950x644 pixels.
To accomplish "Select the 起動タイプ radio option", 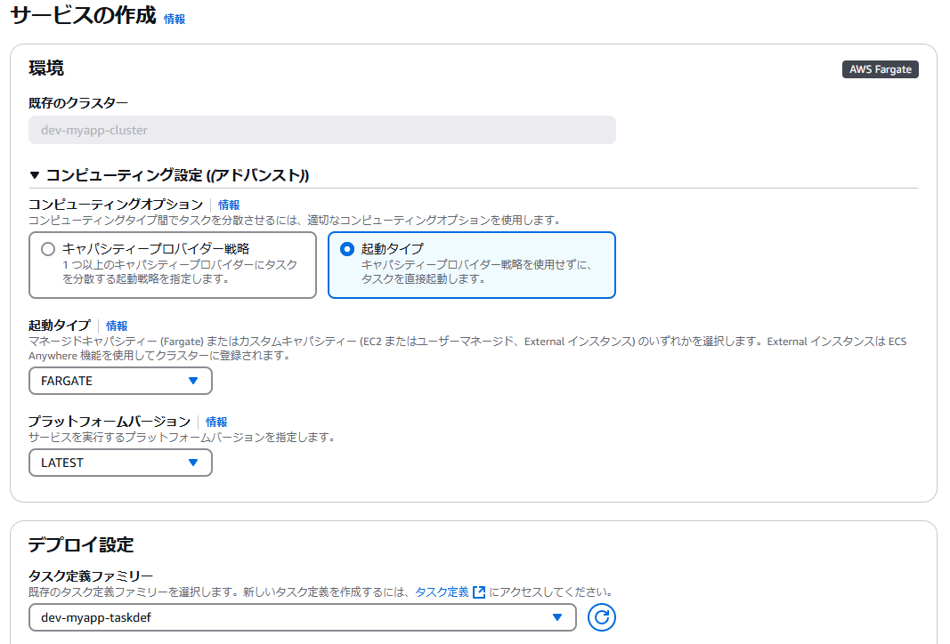I will coord(347,249).
